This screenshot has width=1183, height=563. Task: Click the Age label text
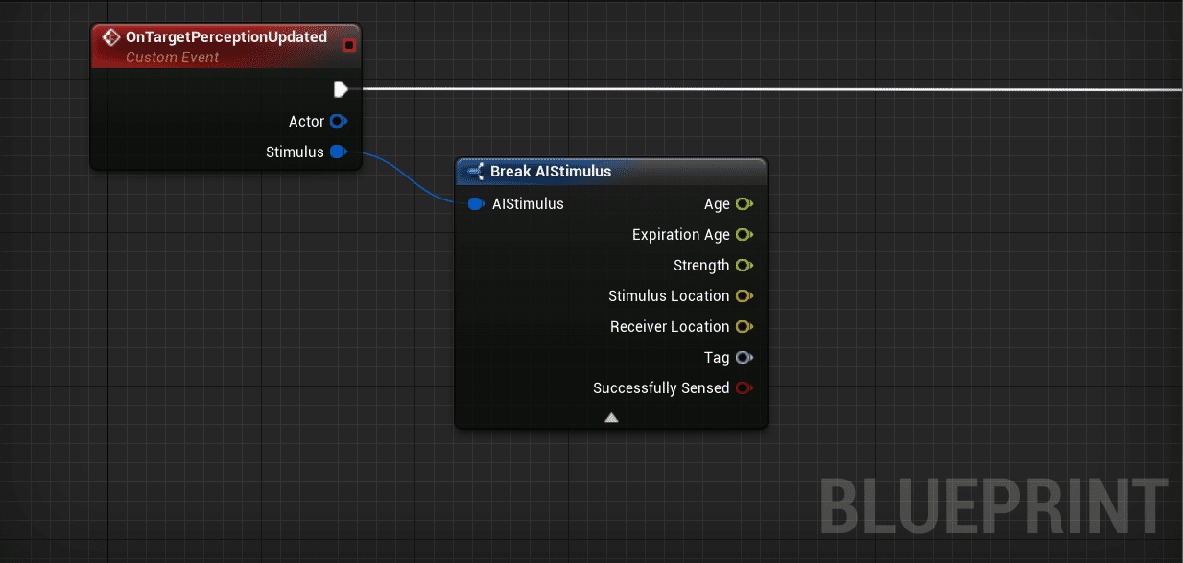pyautogui.click(x=717, y=205)
